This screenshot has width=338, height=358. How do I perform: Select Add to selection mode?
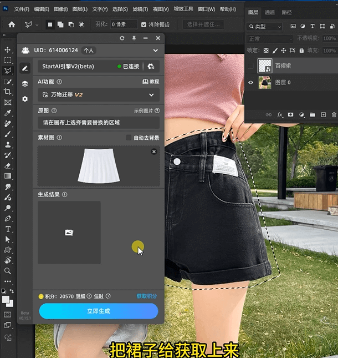pyautogui.click(x=60, y=24)
